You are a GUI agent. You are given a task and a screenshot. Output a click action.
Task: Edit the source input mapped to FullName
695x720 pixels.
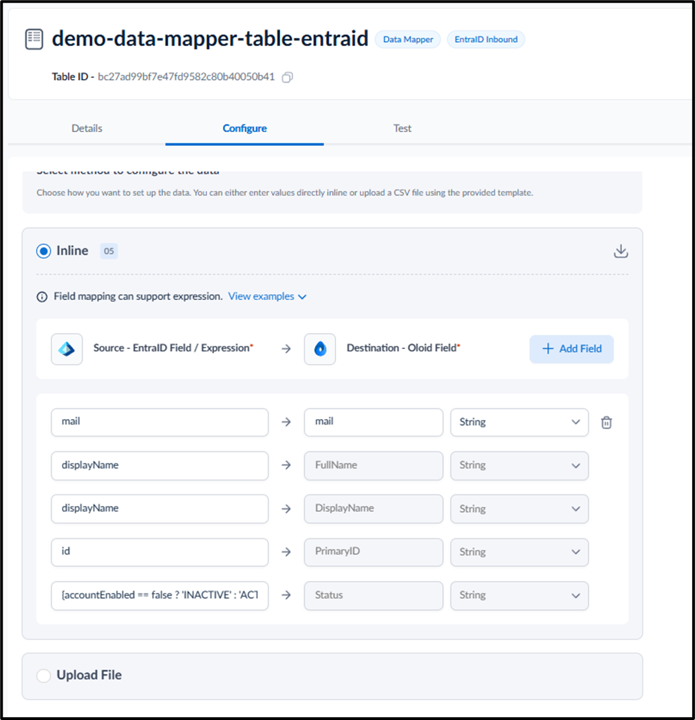click(160, 465)
